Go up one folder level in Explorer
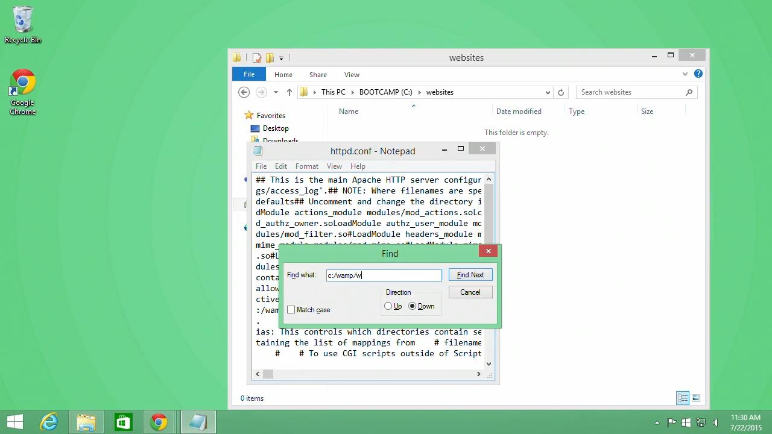The image size is (772, 434). click(289, 92)
